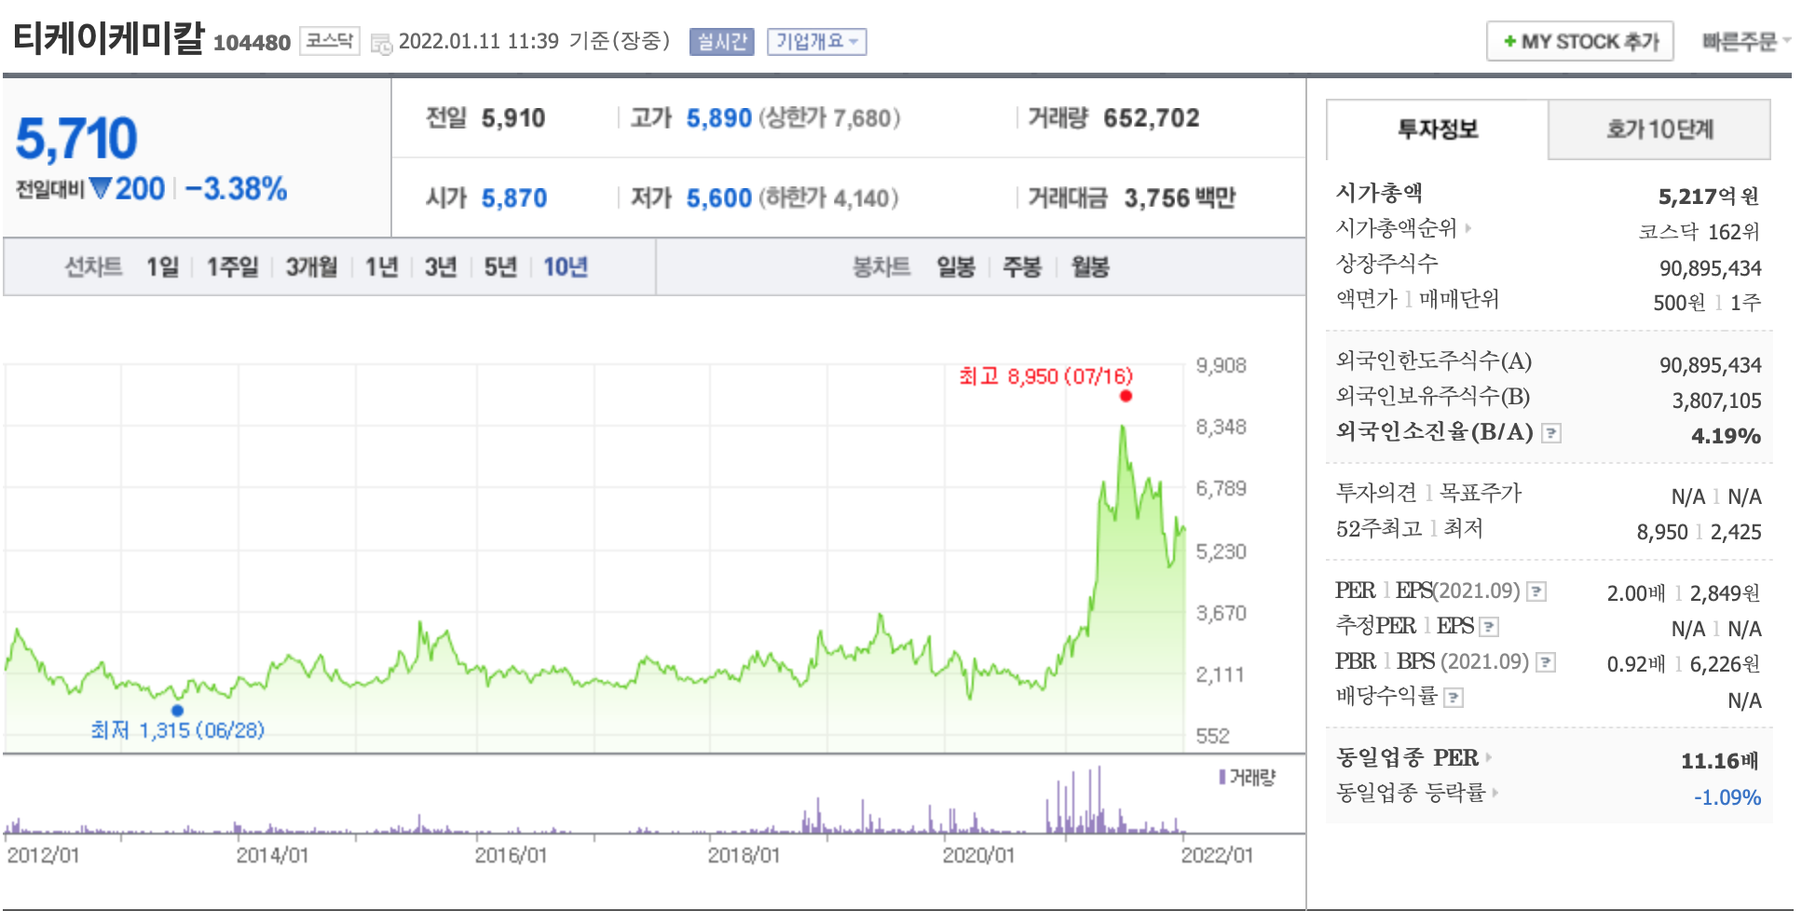1802x911 pixels.
Task: Click the 시가총액 value 5,217억원
Action: [1709, 197]
